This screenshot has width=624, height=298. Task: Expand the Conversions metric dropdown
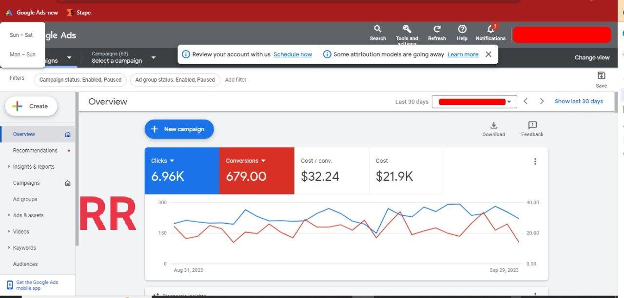(x=263, y=161)
